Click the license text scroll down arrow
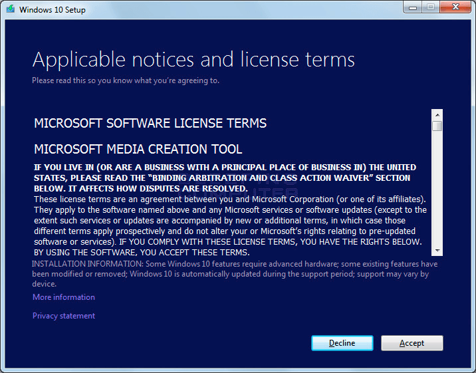The width and height of the screenshot is (476, 373). 437,251
